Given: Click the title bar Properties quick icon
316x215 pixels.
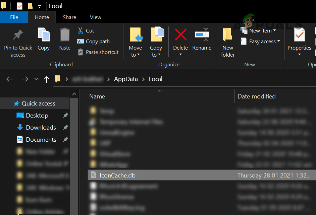Looking at the screenshot, I should click(19, 6).
